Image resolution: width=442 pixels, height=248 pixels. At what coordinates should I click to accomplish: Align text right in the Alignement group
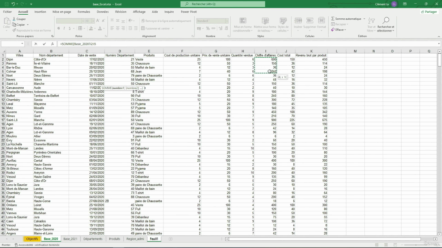tap(123, 28)
